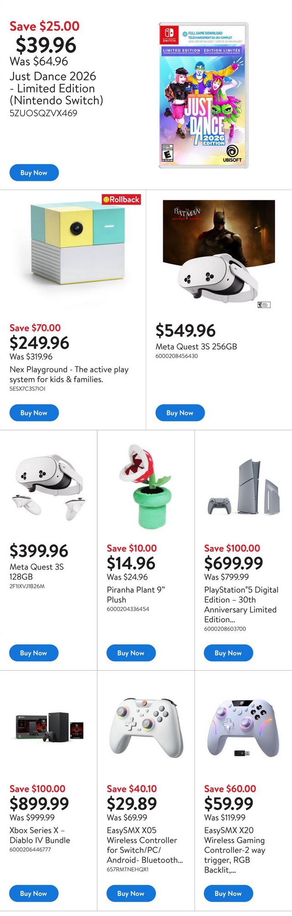Click Buy Now for EasySMX X20 controller
Image resolution: width=292 pixels, height=916 pixels.
coord(228,893)
